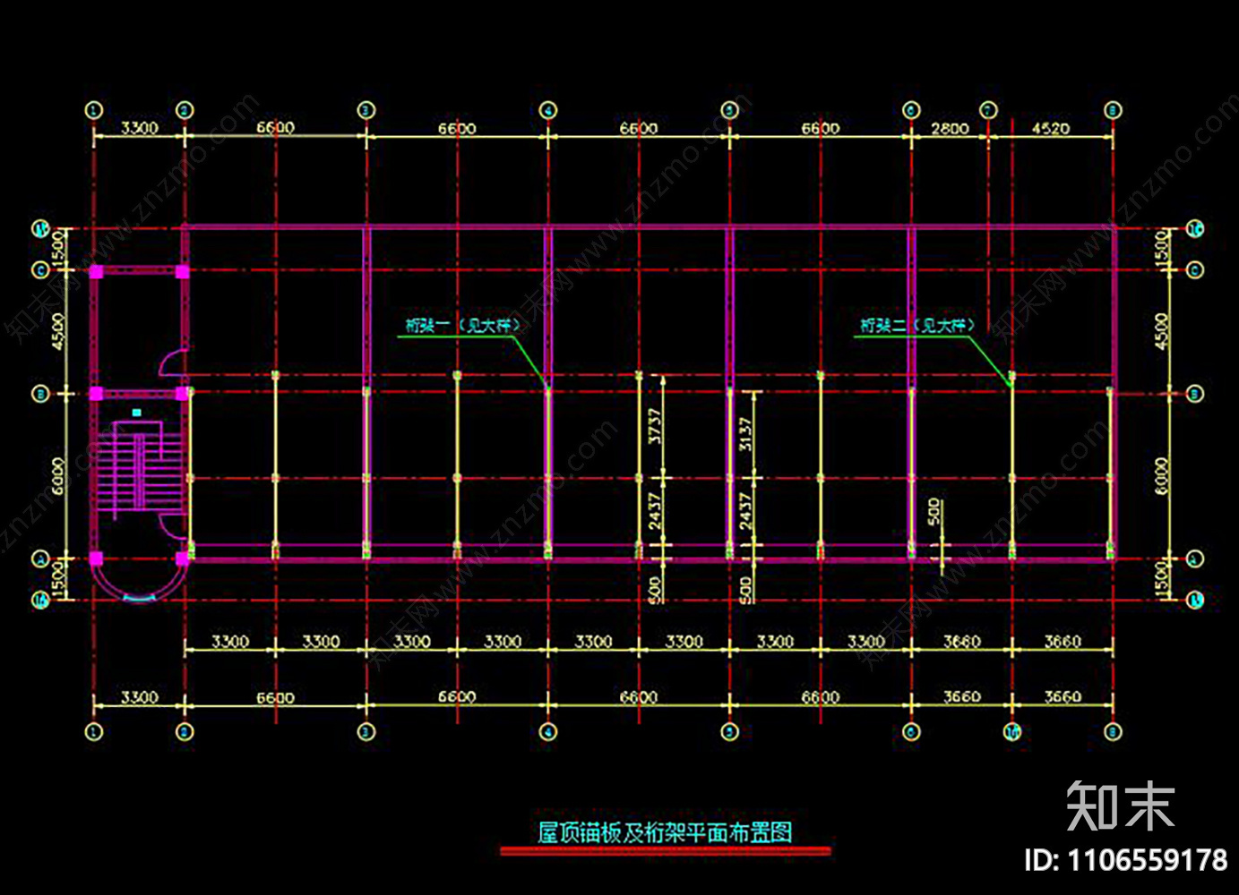Image resolution: width=1239 pixels, height=895 pixels.
Task: Select the magenta column at axis 1 and C
Action: [x=96, y=271]
